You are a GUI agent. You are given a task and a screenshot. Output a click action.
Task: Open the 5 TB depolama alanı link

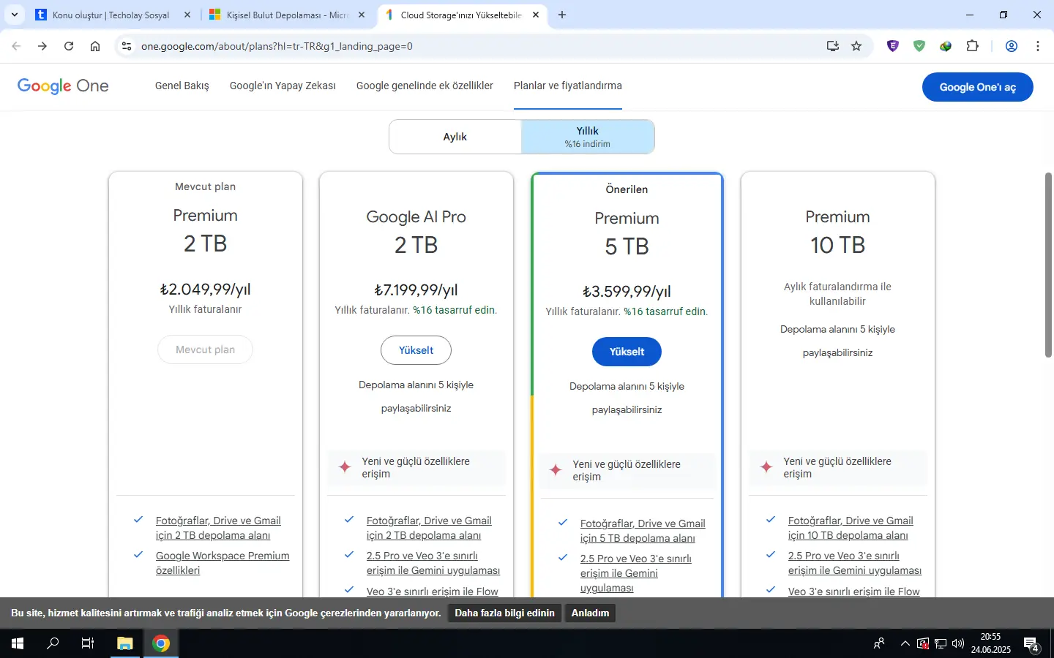pyautogui.click(x=643, y=531)
